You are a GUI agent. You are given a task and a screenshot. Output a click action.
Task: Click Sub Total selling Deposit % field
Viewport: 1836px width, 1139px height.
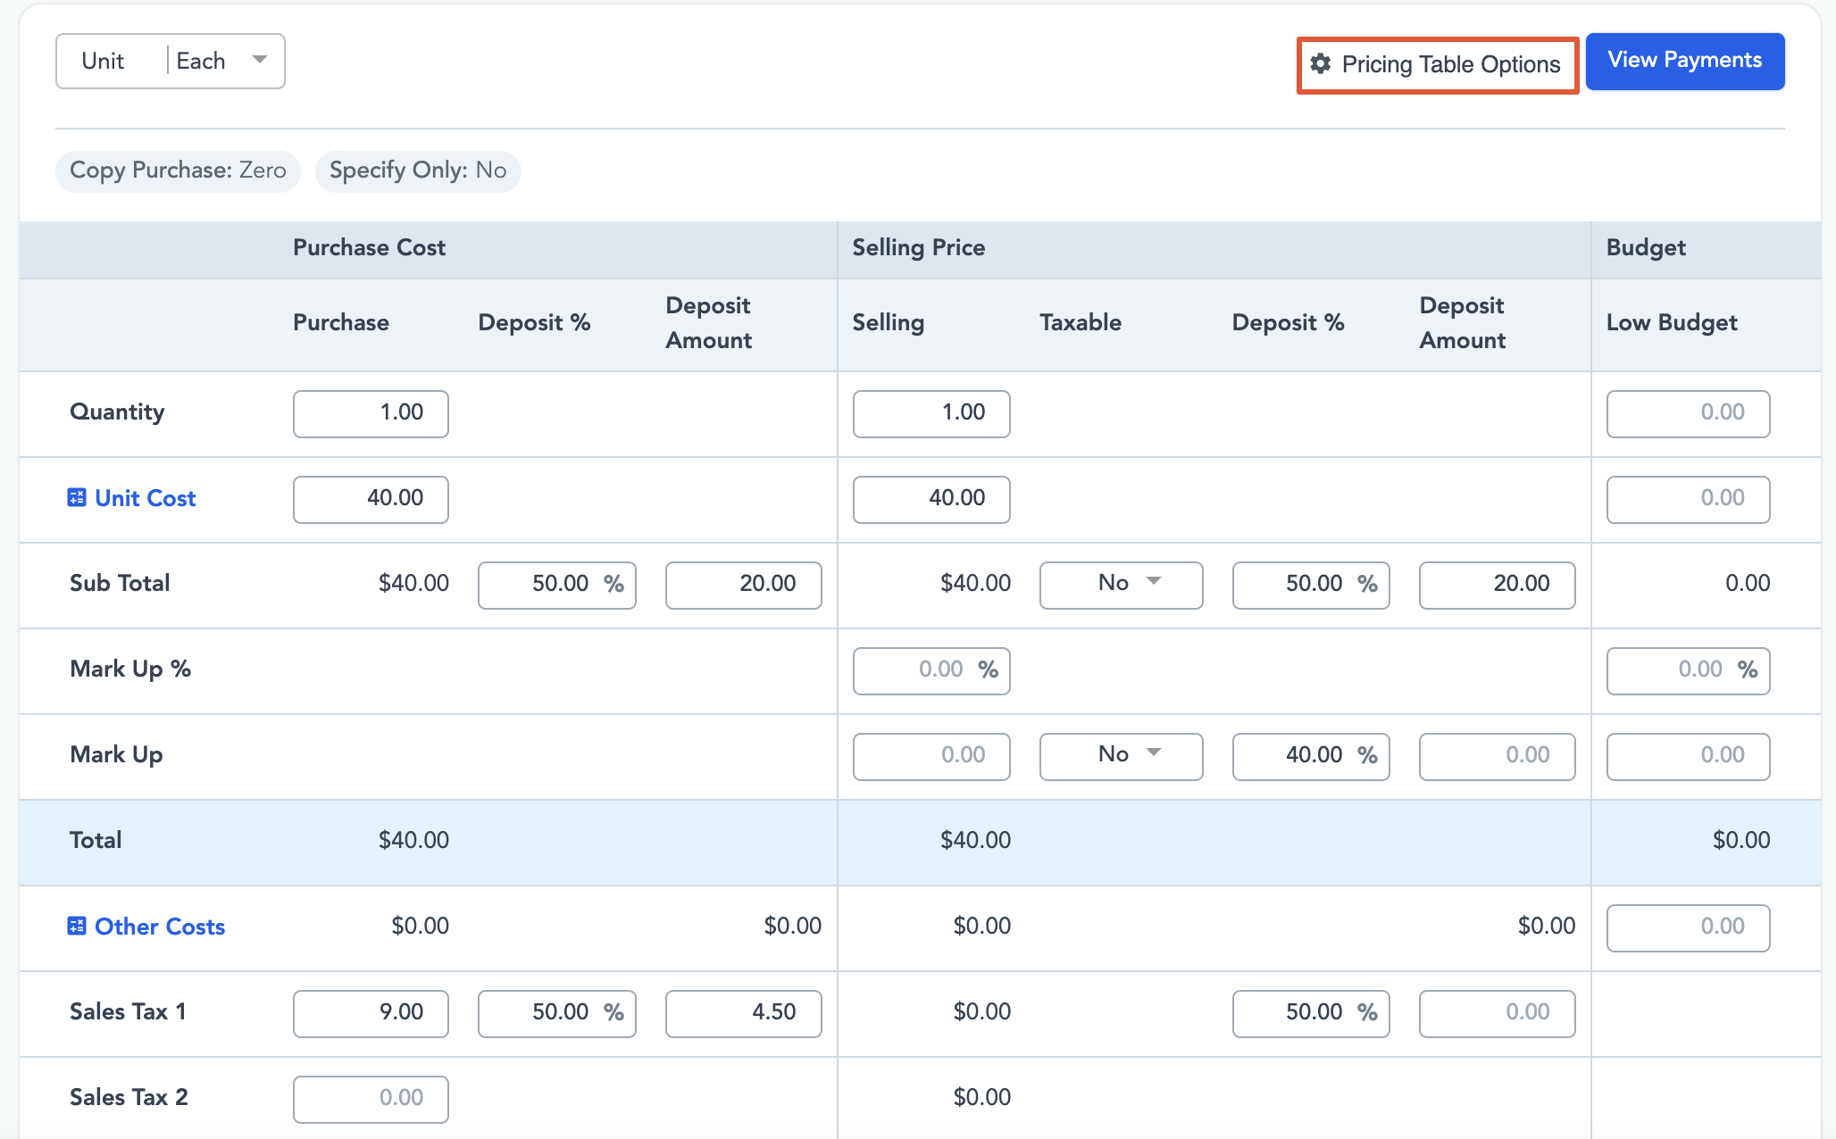1311,585
